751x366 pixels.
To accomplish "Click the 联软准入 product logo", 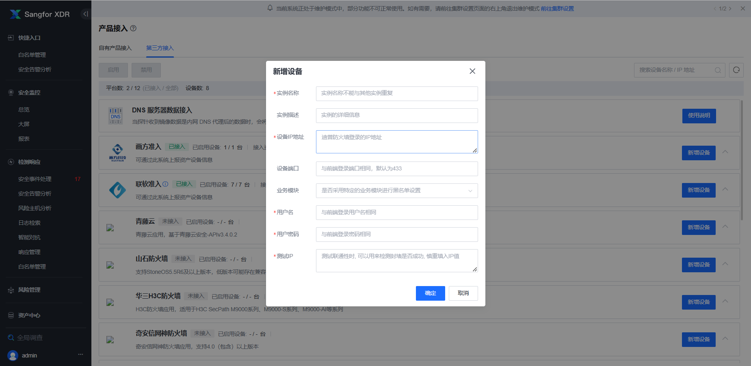I will (118, 190).
